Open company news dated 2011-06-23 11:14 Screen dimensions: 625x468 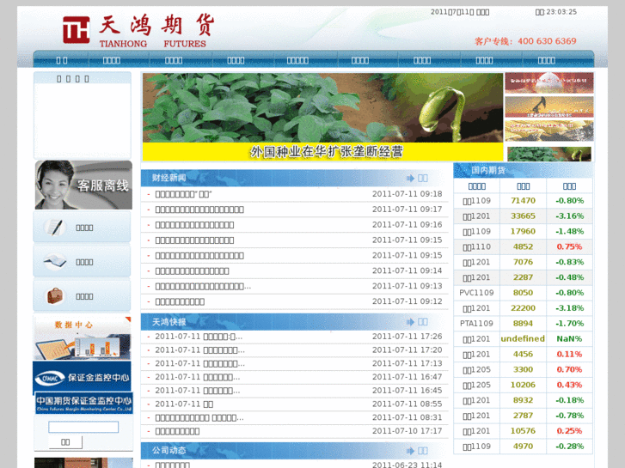pos(172,465)
